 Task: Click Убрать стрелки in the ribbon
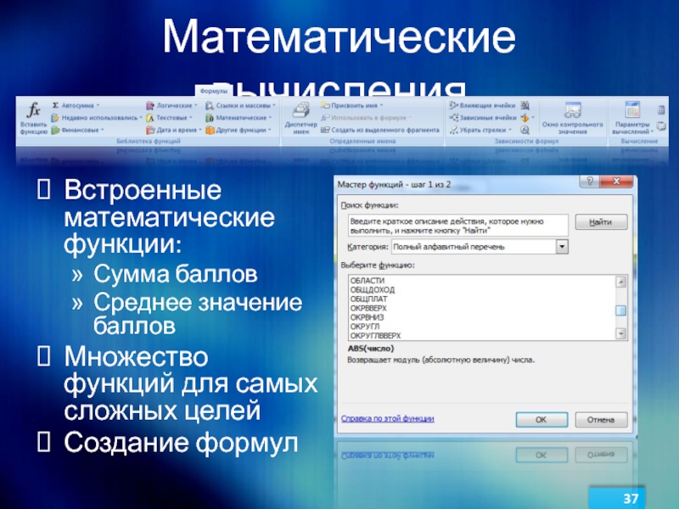tap(480, 130)
